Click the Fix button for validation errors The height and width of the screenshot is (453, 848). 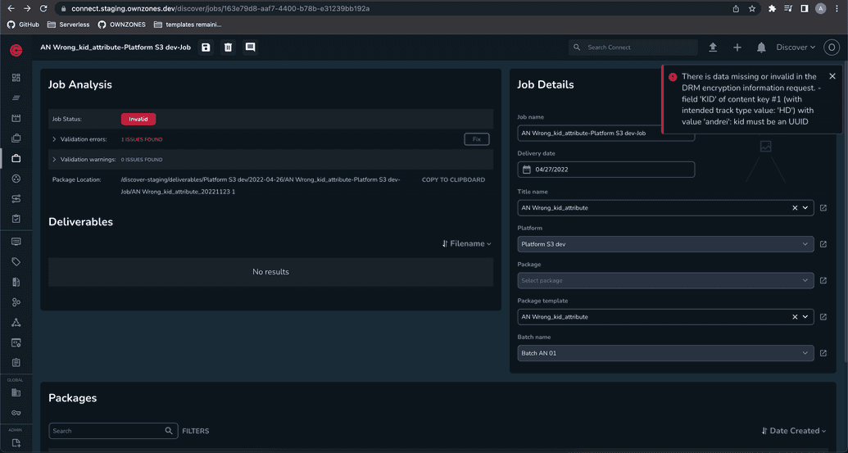coord(477,139)
